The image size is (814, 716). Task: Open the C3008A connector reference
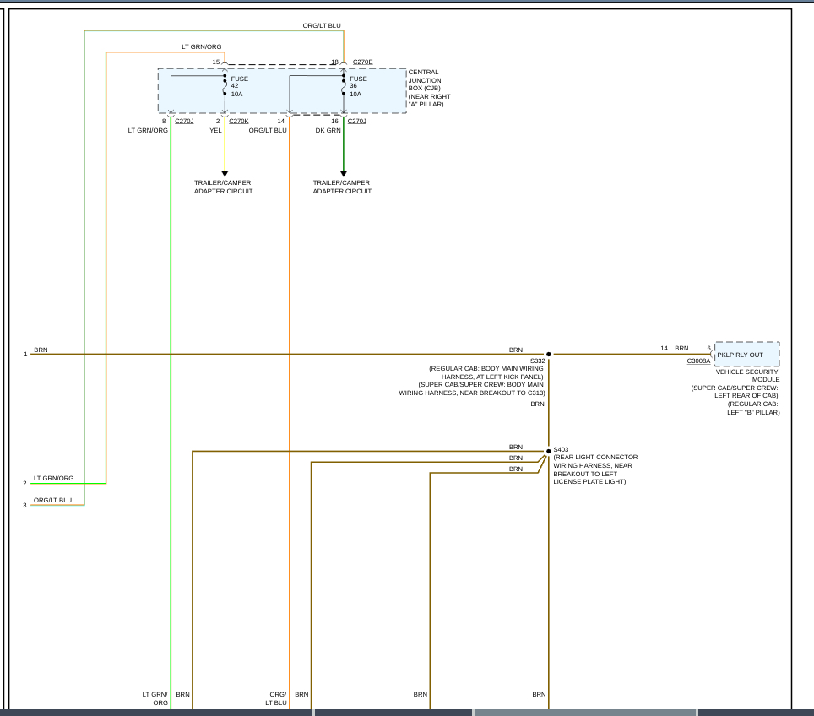[698, 361]
